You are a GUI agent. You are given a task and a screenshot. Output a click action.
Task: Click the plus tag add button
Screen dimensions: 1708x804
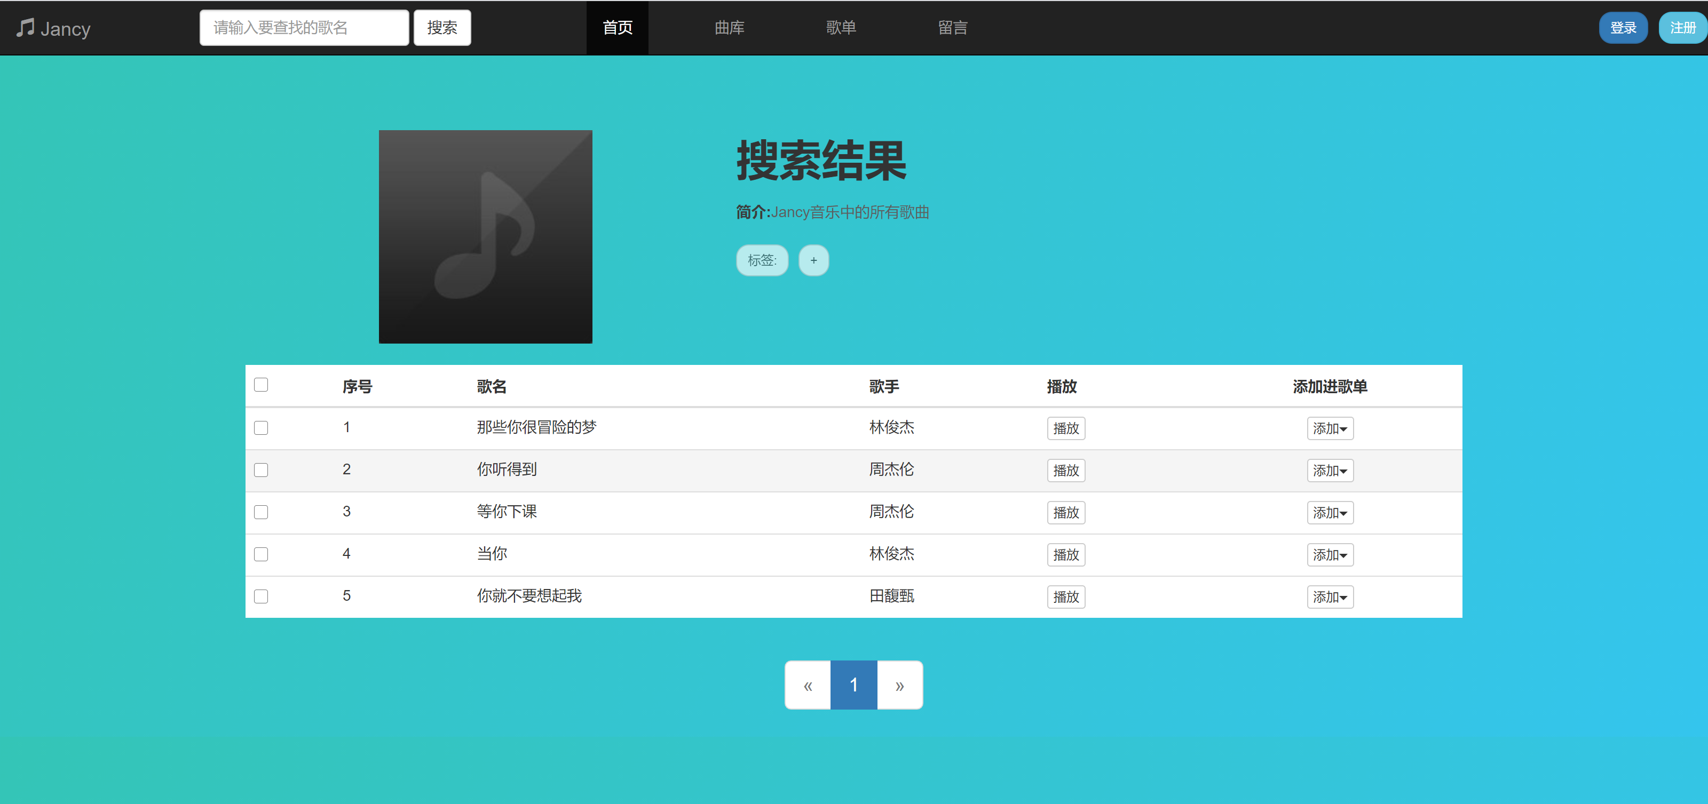[x=813, y=260]
